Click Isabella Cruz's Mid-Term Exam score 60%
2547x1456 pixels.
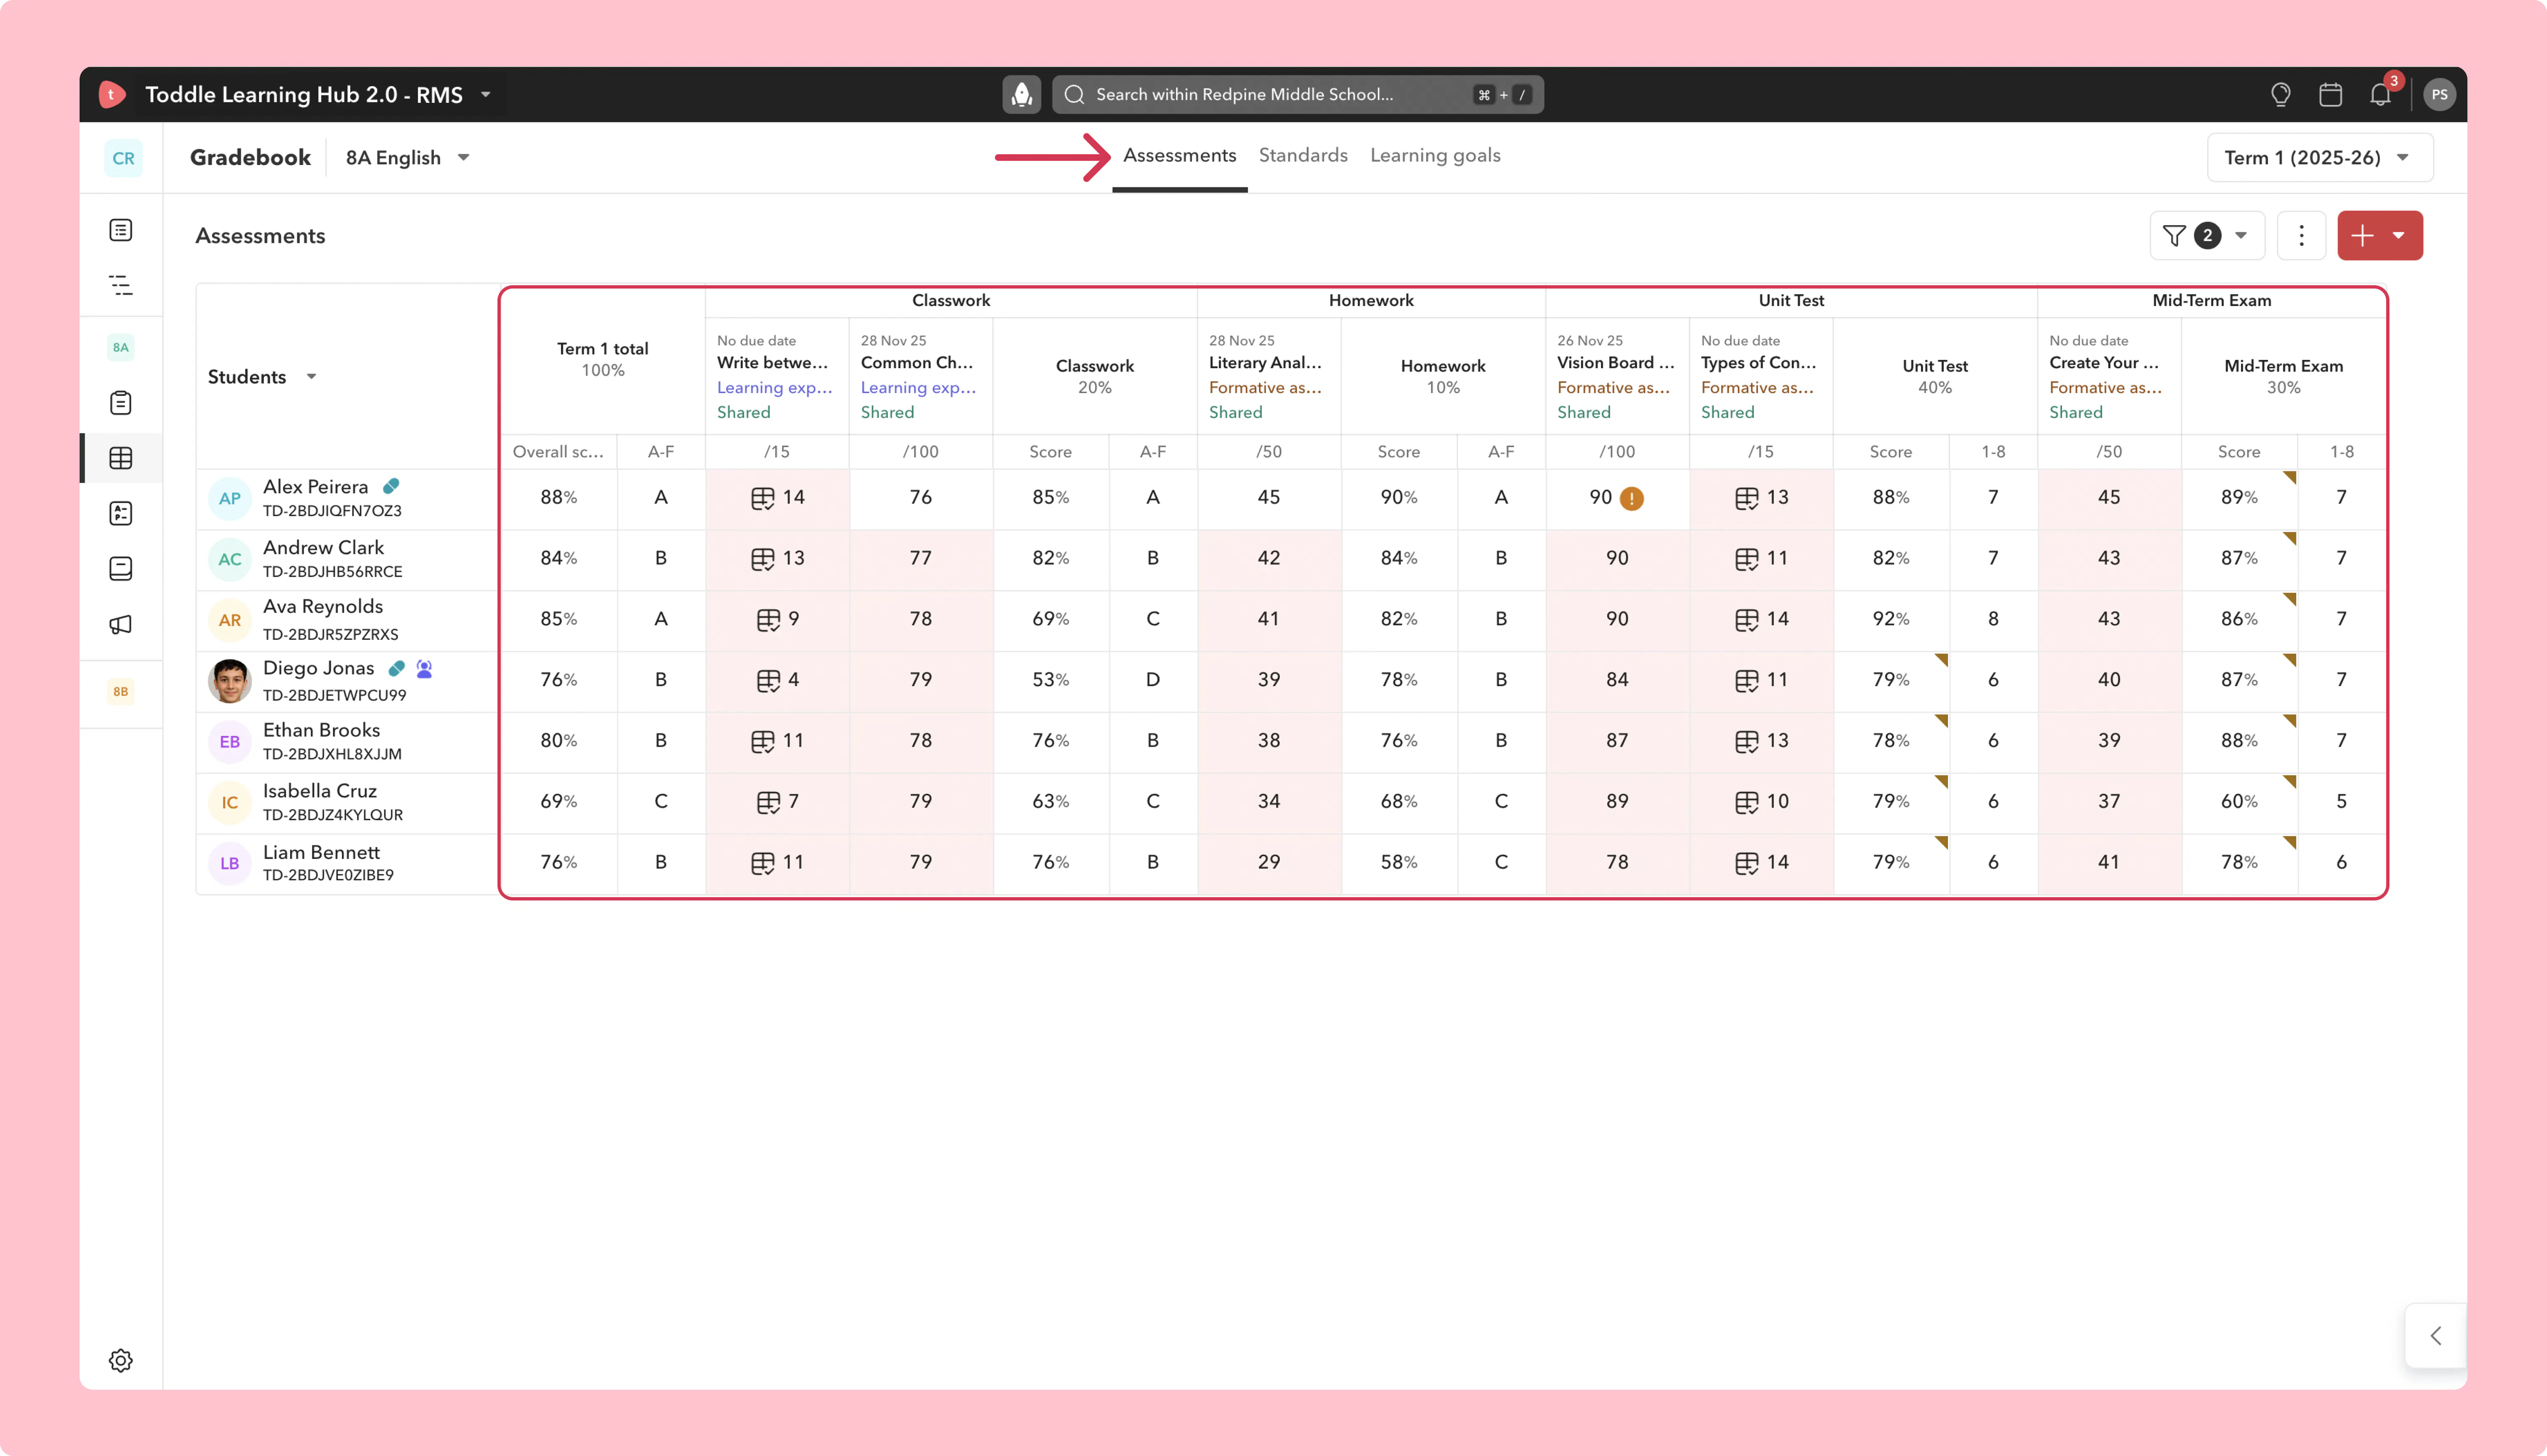pos(2238,802)
